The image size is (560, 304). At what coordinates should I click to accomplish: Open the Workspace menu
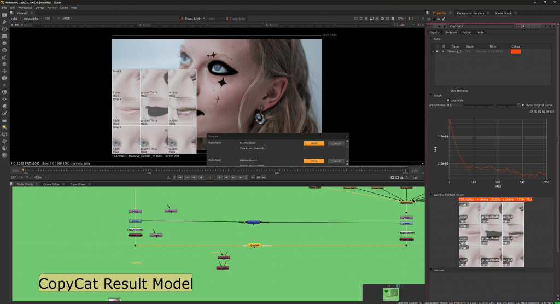click(25, 8)
